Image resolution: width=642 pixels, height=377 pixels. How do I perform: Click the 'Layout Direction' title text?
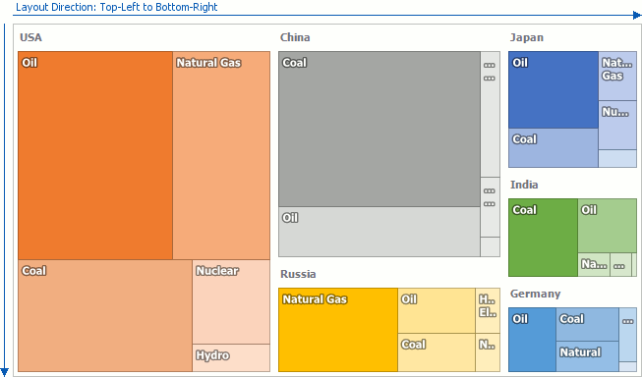pos(117,7)
